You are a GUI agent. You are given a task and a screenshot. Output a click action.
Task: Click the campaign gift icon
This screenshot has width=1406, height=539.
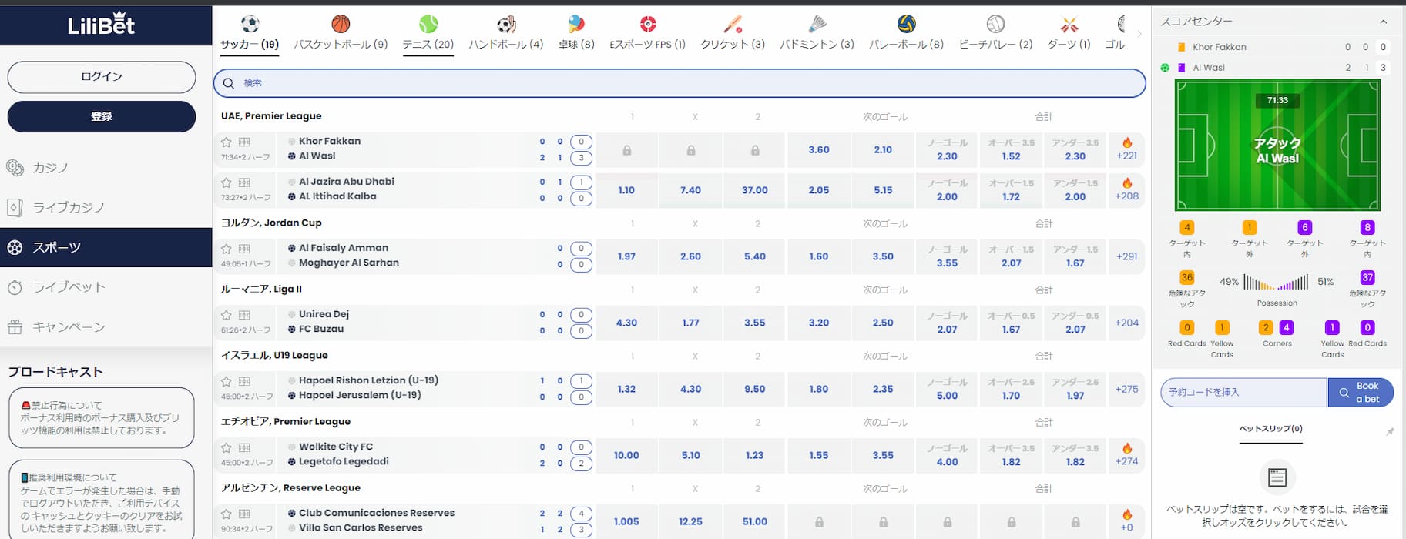15,326
